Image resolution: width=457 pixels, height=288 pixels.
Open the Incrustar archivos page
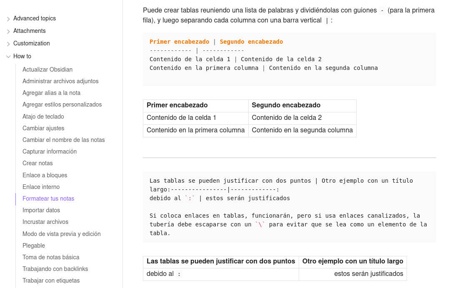[45, 222]
